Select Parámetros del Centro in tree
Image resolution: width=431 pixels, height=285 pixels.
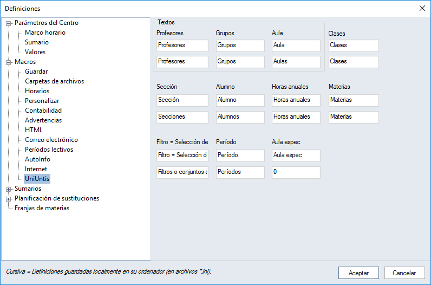click(x=47, y=23)
